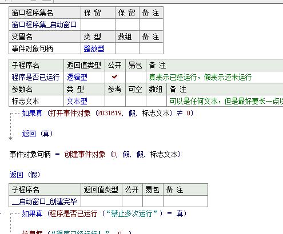
Task: Open the 逻辑型 return type link
Action: tap(77, 77)
